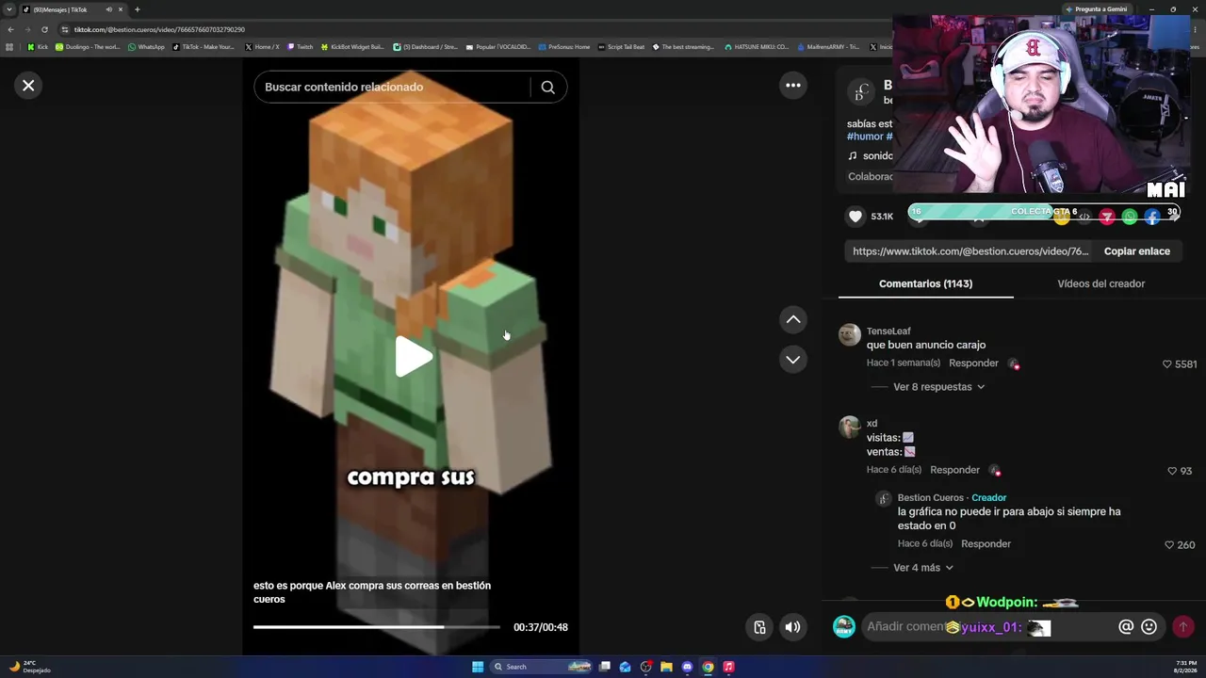Mute the video volume
1206x678 pixels.
click(793, 627)
